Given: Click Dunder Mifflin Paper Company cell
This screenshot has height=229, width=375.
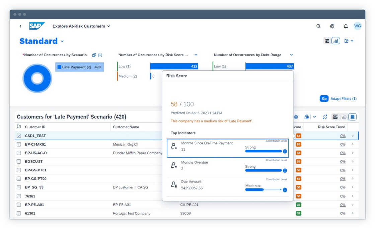Looking at the screenshot, I should [138, 153].
